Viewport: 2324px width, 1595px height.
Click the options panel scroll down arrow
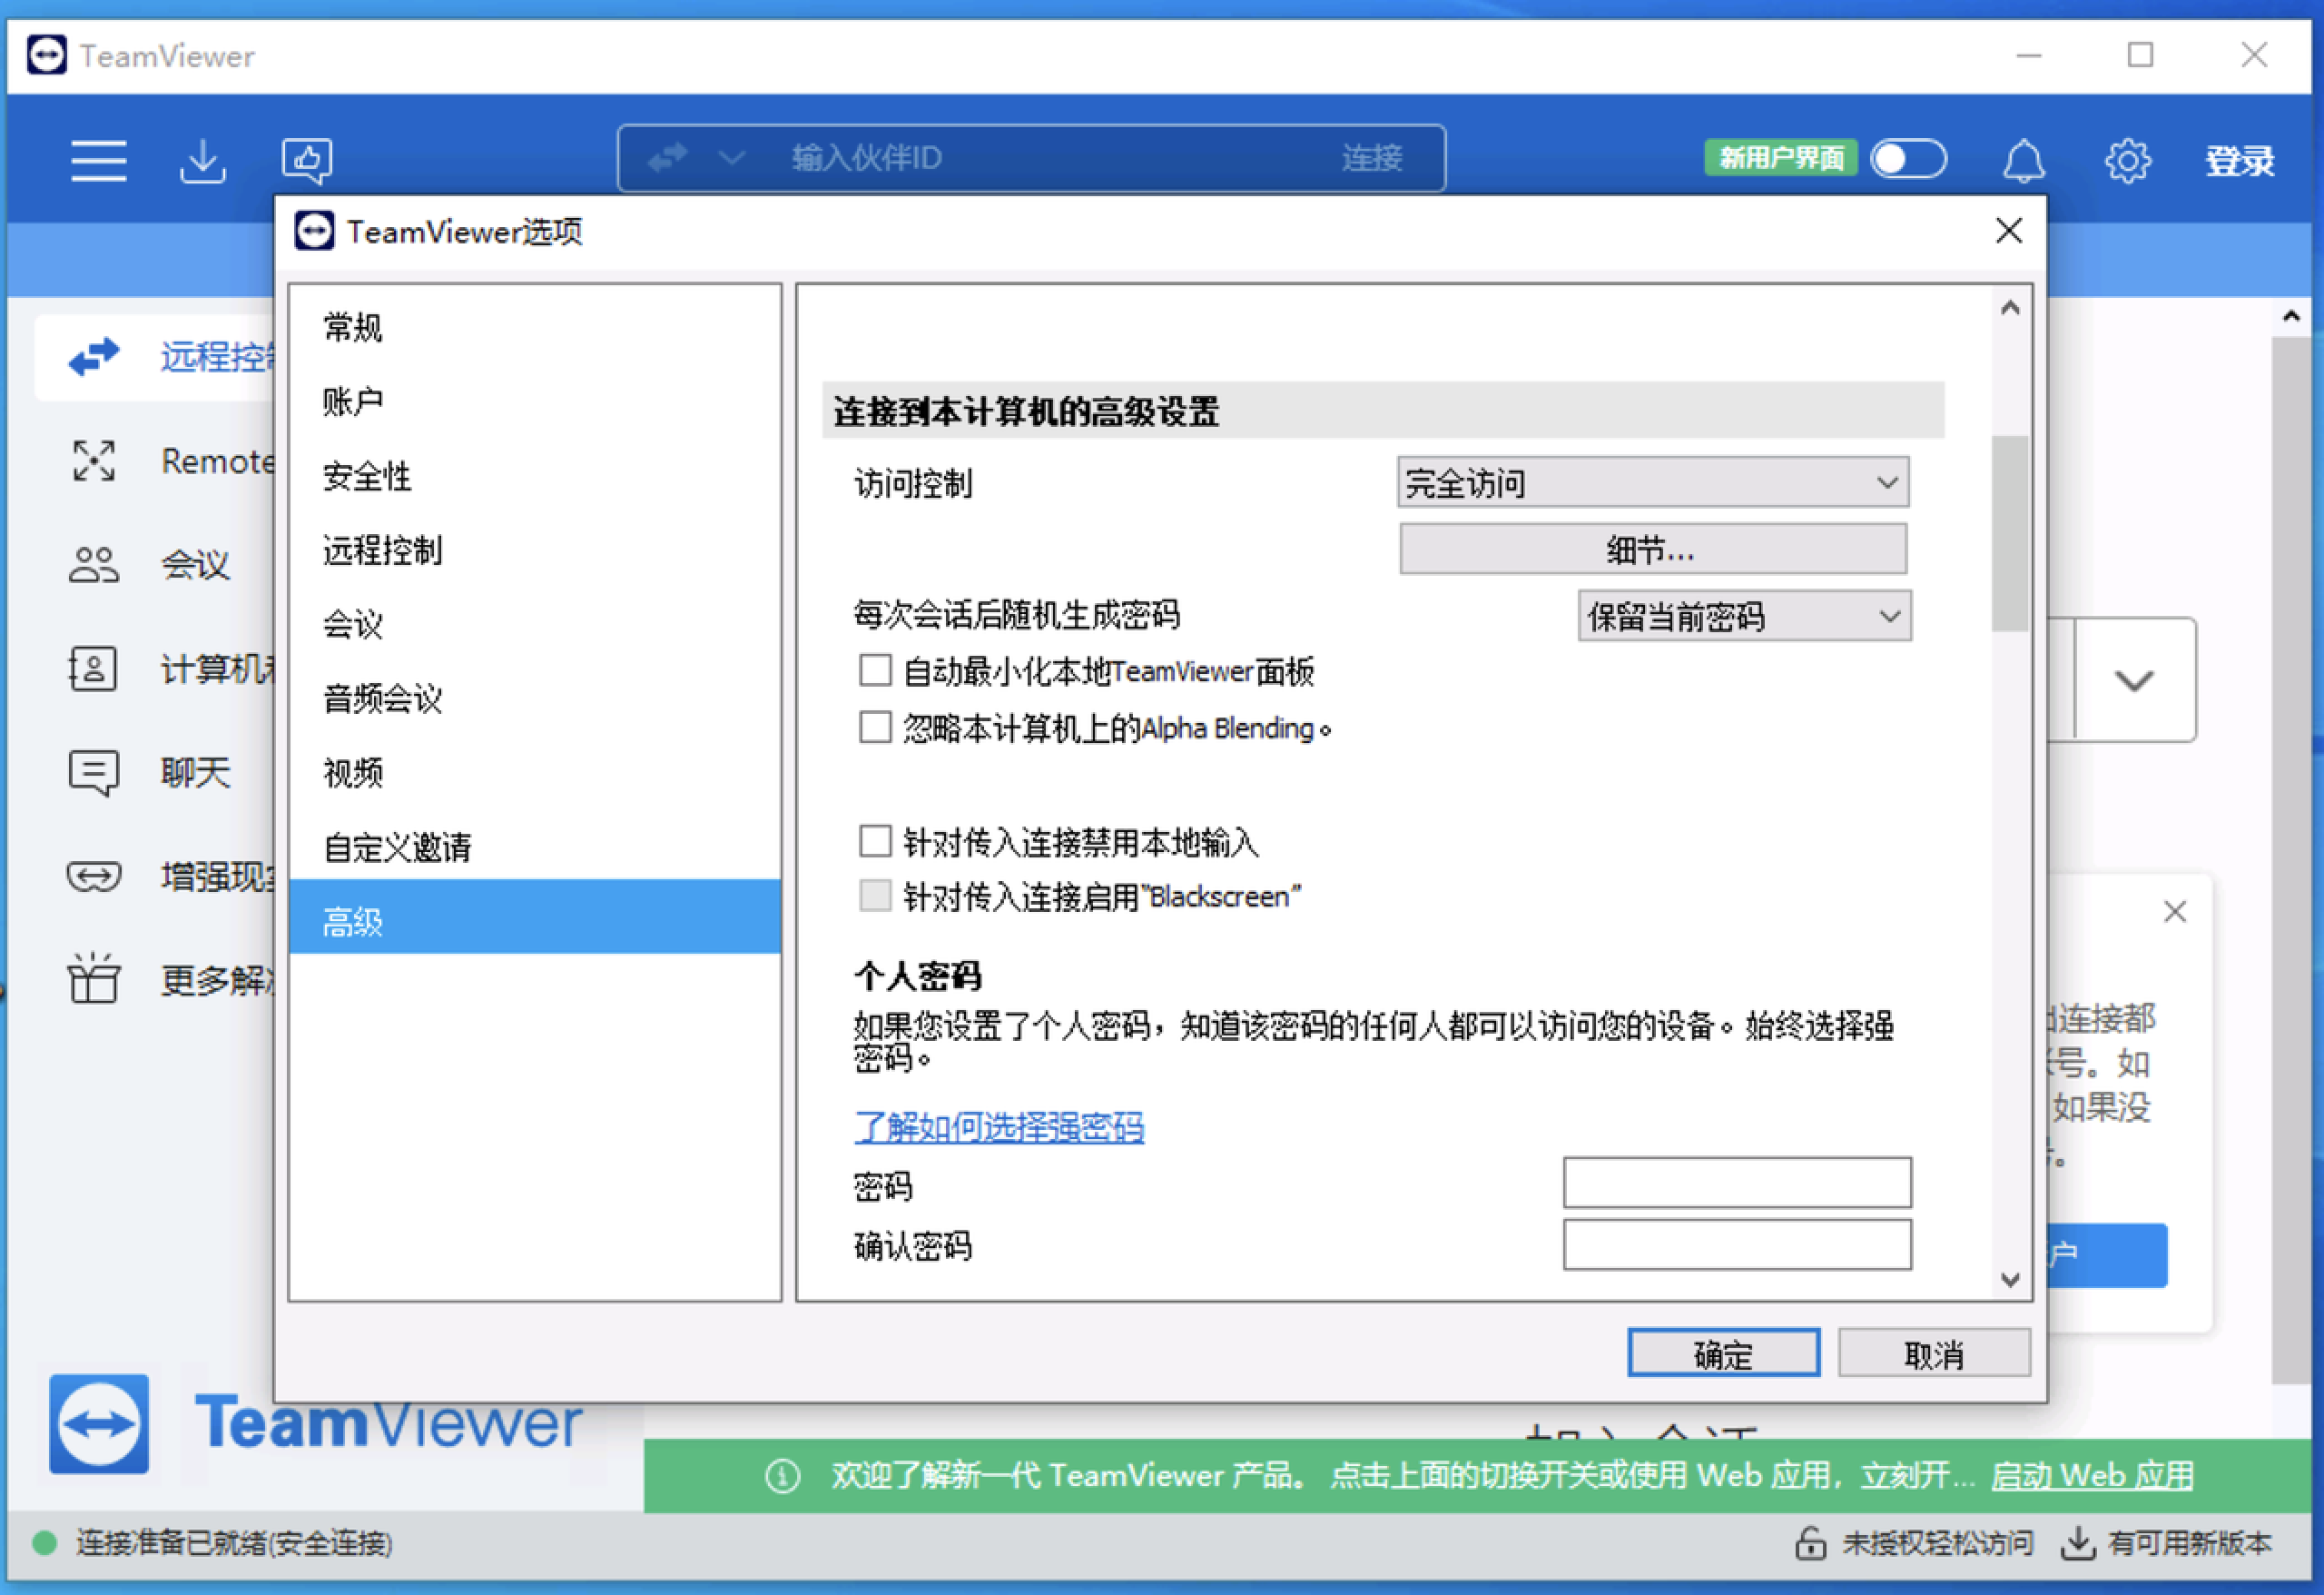(x=2011, y=1280)
